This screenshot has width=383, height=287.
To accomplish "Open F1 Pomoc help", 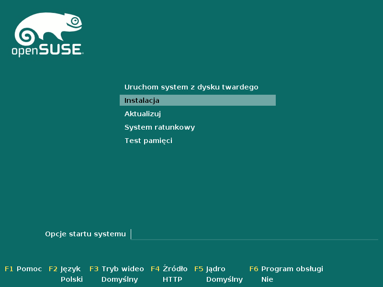I will click(29, 269).
